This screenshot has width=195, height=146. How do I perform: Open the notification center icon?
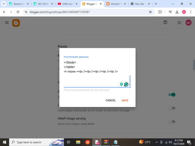(x=189, y=142)
